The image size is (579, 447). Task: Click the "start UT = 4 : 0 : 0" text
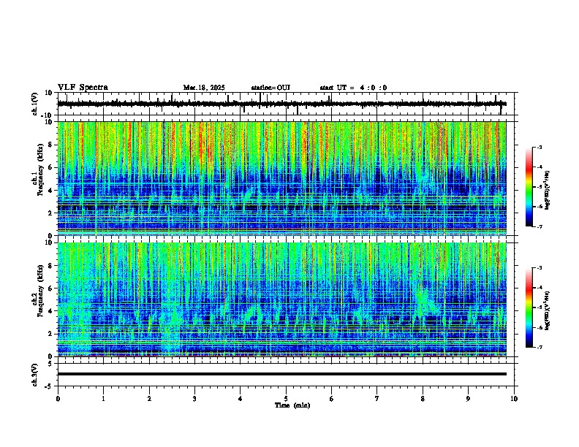[353, 88]
